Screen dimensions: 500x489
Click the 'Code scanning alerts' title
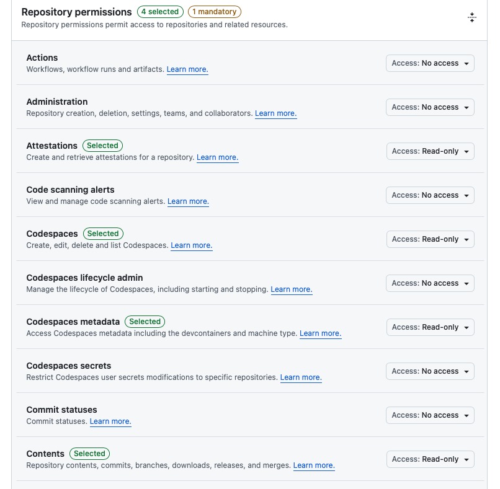coord(71,190)
